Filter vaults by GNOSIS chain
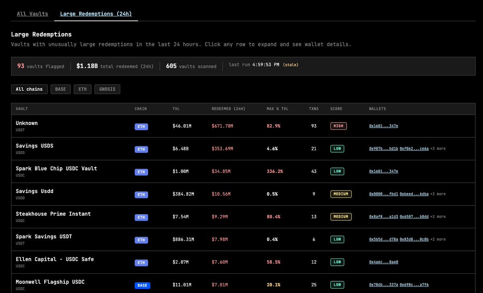The image size is (483, 293). (x=107, y=89)
